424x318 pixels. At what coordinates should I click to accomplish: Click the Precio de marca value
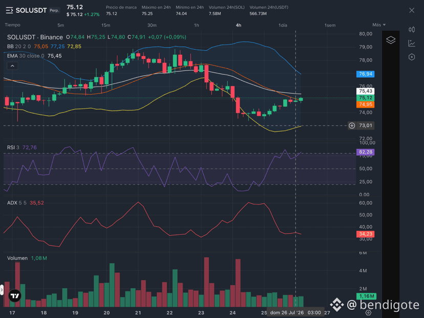click(x=112, y=13)
